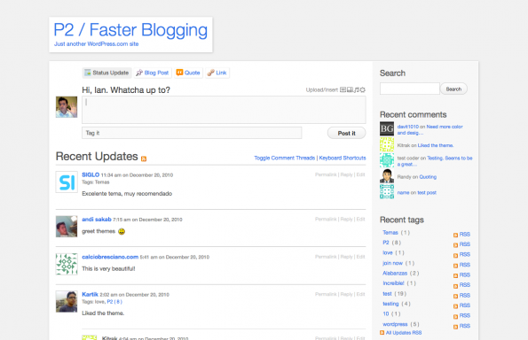Focus the Tag it input field
528x340 pixels.
(x=192, y=133)
